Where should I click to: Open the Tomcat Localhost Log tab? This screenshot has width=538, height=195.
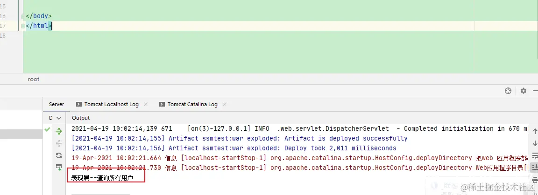pyautogui.click(x=112, y=104)
